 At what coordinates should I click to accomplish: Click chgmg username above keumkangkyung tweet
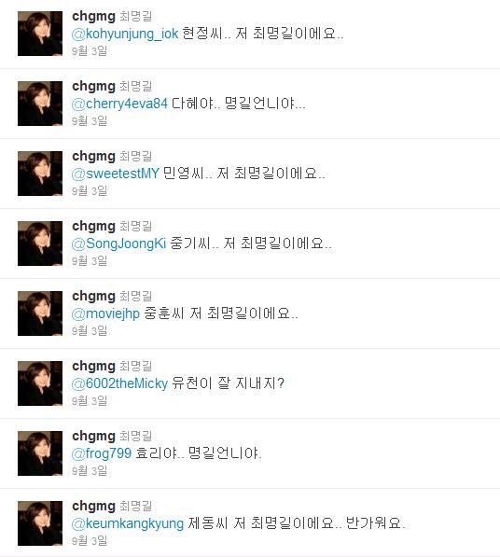tap(93, 507)
